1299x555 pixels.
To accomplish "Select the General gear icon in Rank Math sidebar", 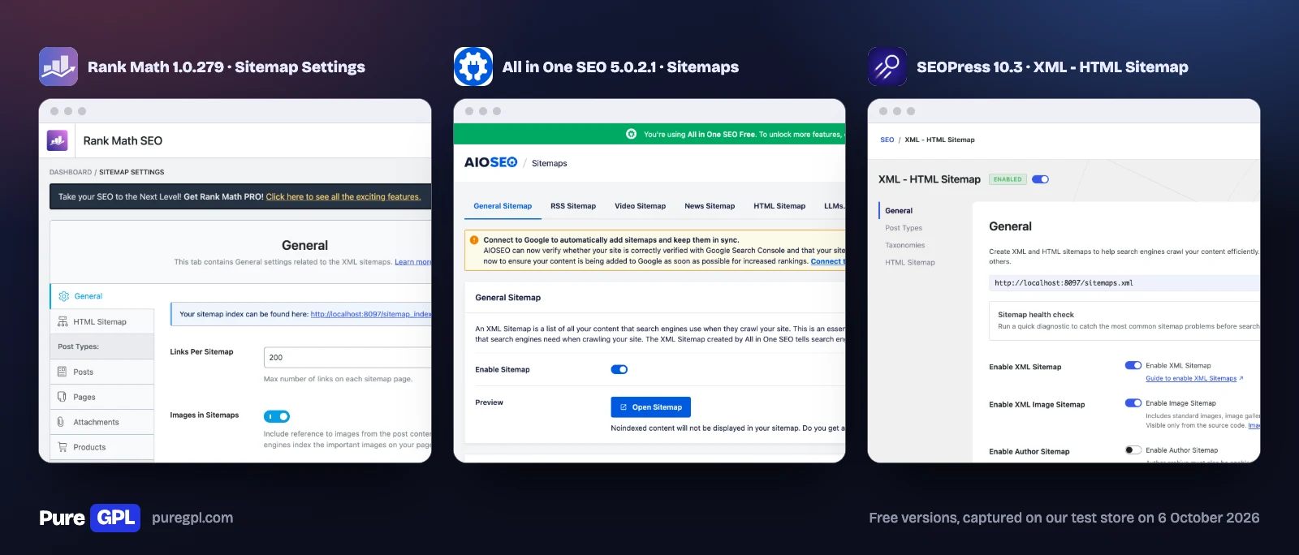I will coord(64,296).
